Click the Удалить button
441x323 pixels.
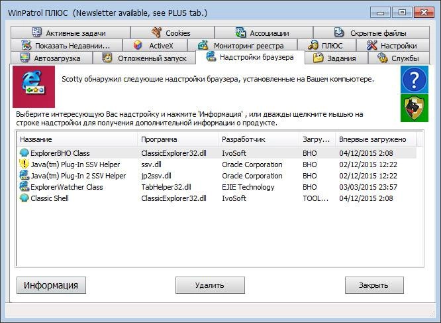(x=210, y=285)
